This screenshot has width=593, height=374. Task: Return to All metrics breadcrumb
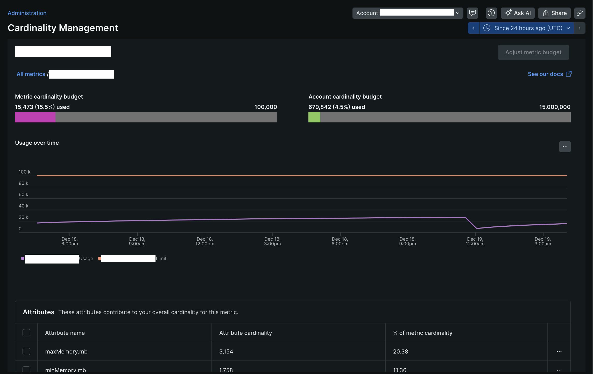(31, 74)
